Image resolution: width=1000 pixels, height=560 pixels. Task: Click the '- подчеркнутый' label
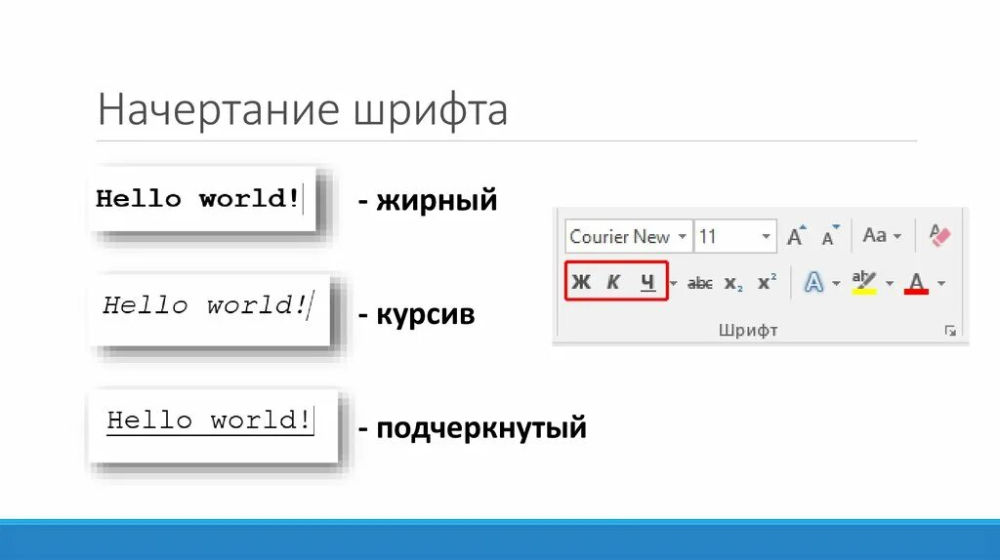pyautogui.click(x=472, y=428)
